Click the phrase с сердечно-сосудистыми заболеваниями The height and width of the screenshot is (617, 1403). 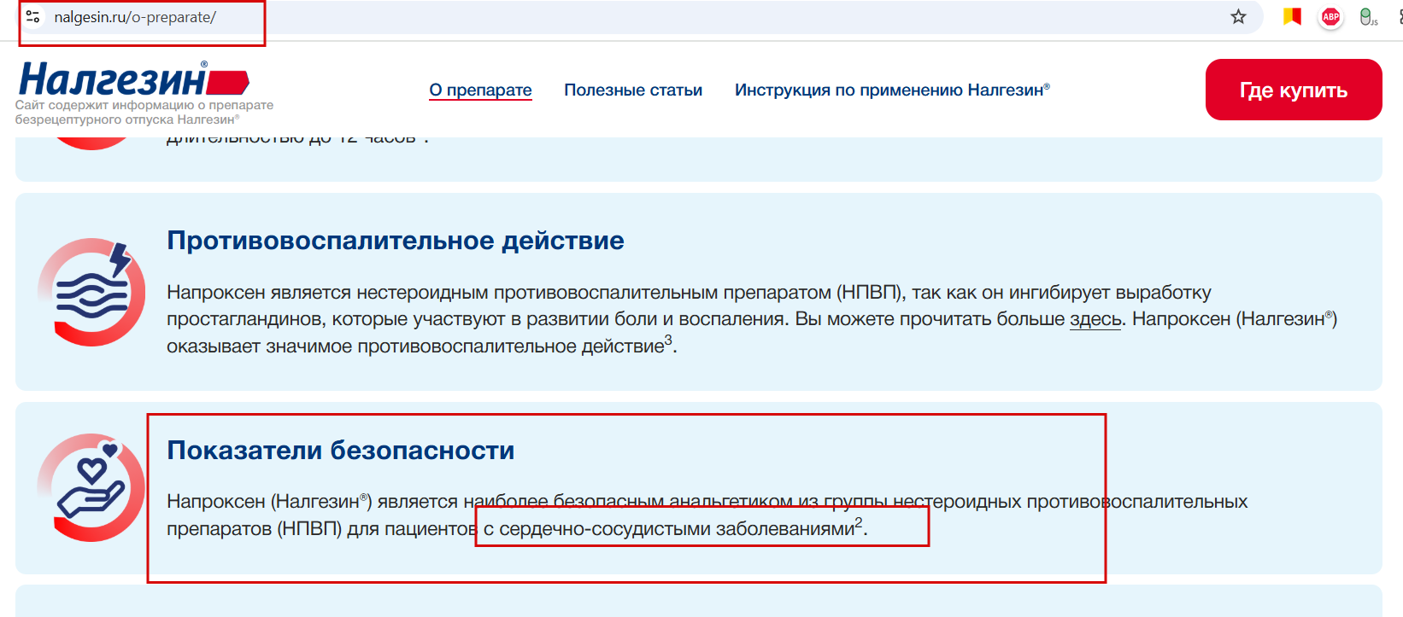(x=669, y=529)
